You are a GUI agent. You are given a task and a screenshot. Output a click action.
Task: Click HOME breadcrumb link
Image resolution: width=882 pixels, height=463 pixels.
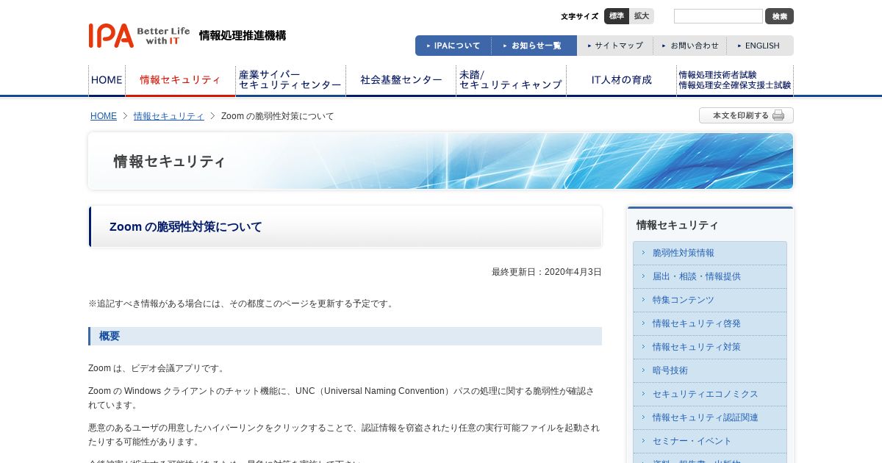tap(104, 116)
